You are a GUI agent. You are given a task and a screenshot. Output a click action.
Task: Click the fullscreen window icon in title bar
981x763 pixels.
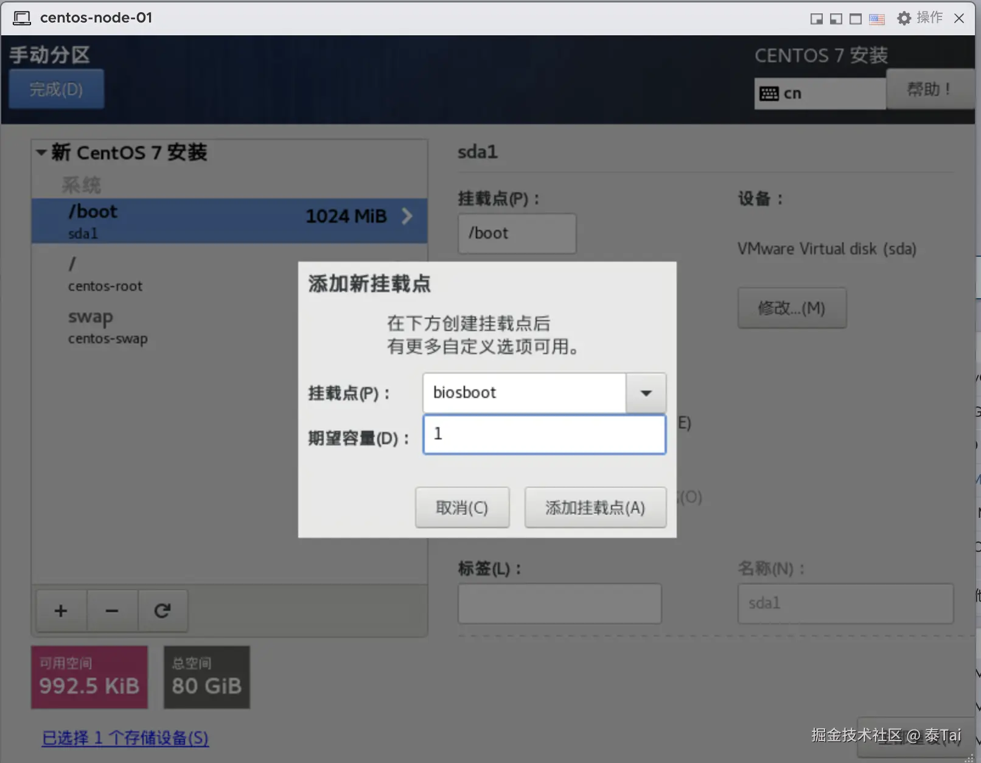(855, 18)
